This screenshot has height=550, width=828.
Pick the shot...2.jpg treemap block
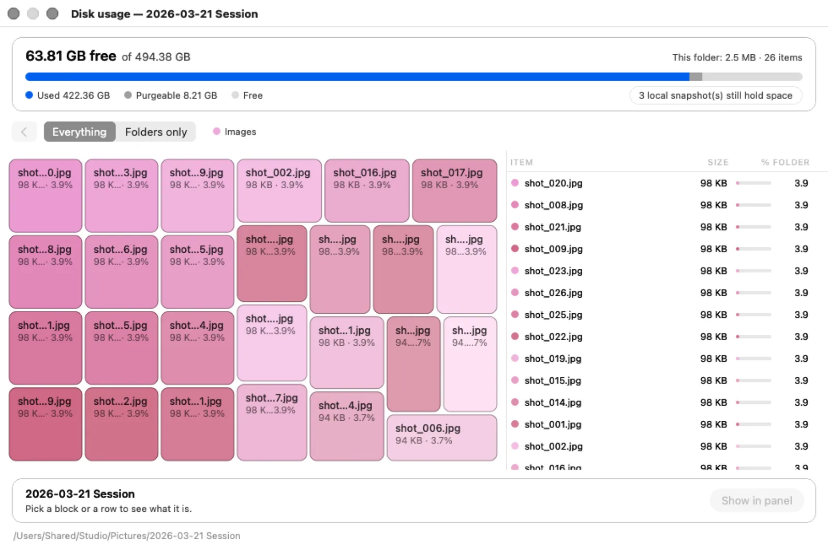(x=122, y=424)
